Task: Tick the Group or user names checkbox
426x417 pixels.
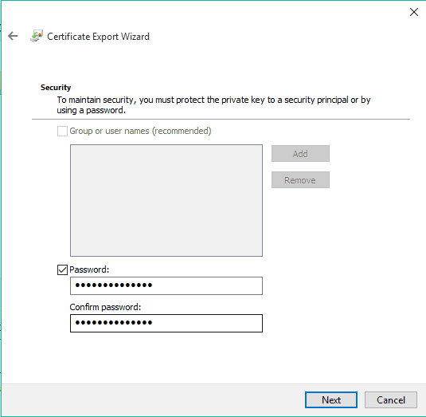Action: pos(62,131)
